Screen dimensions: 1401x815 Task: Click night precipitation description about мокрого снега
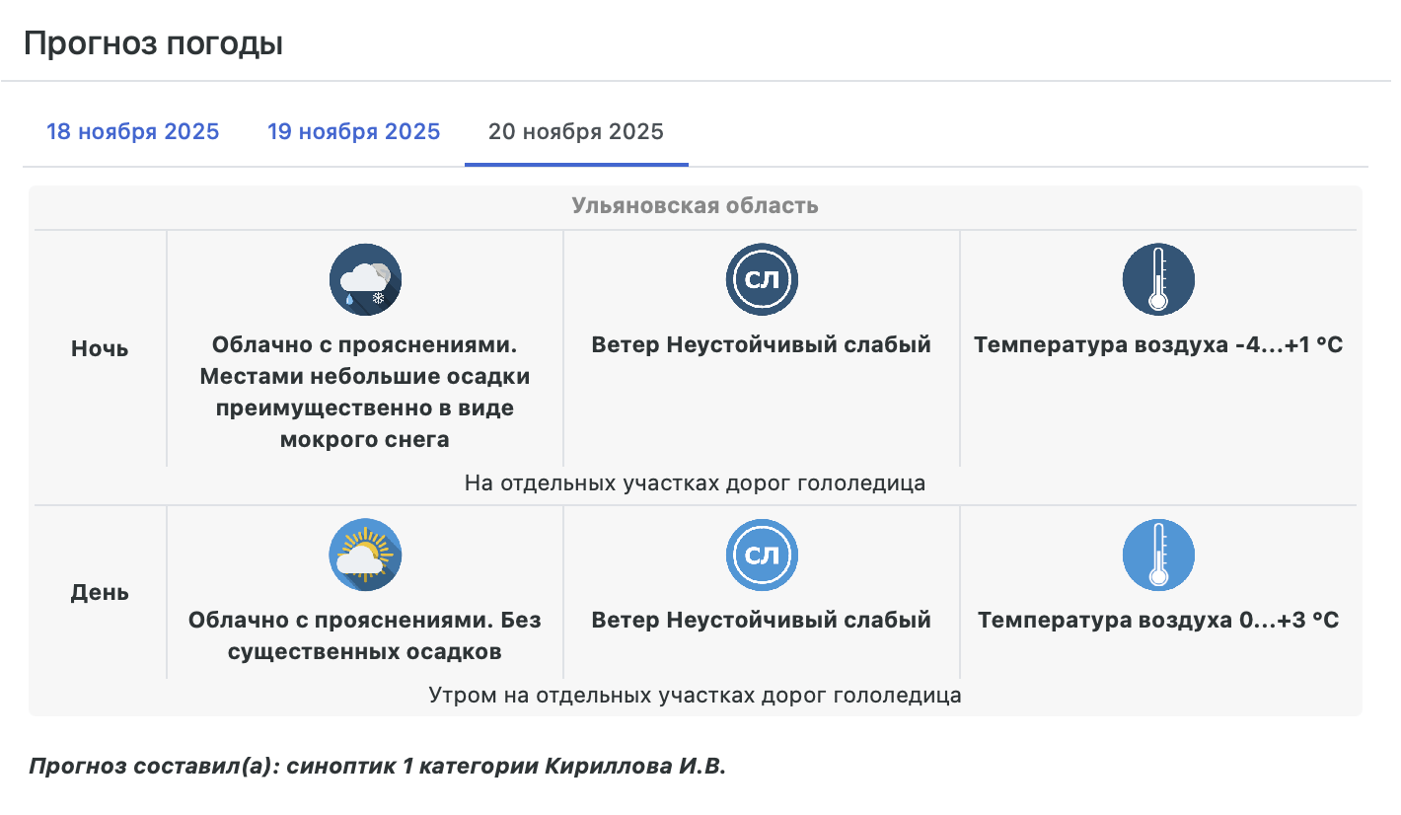365,393
